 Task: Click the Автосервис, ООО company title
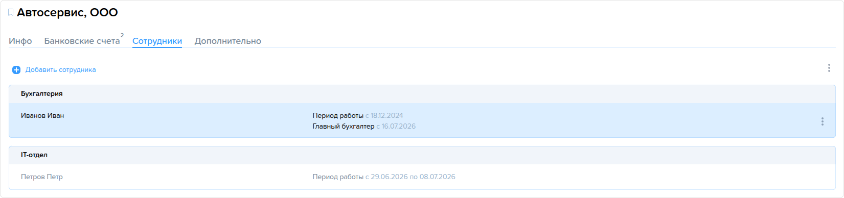67,13
